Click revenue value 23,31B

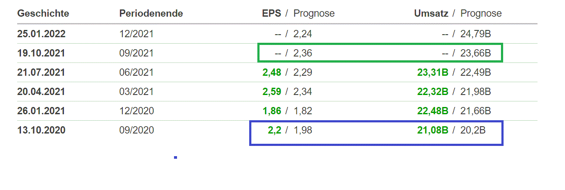click(x=433, y=73)
